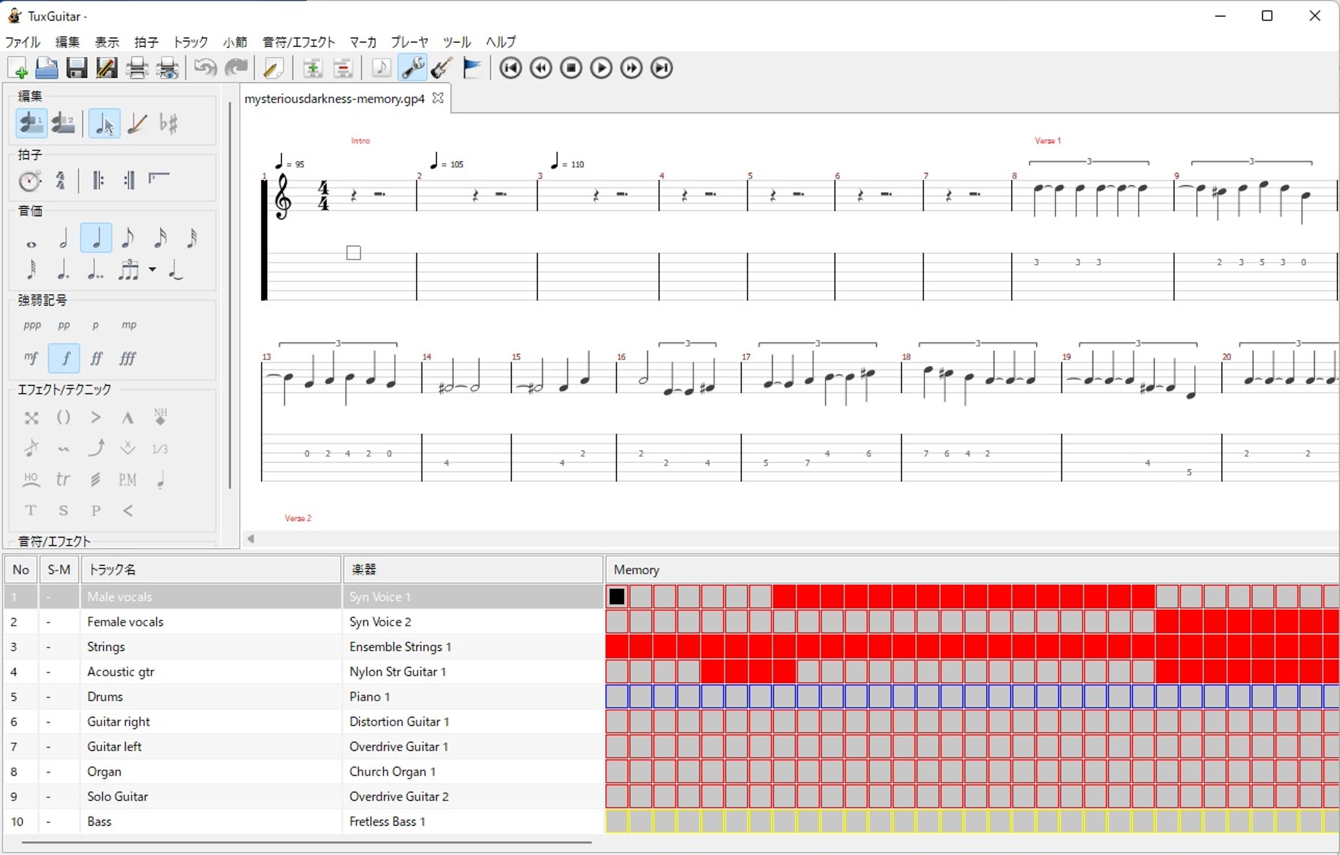Image resolution: width=1340 pixels, height=855 pixels.
Task: Open the 音符/エフェクト menu
Action: [x=299, y=42]
